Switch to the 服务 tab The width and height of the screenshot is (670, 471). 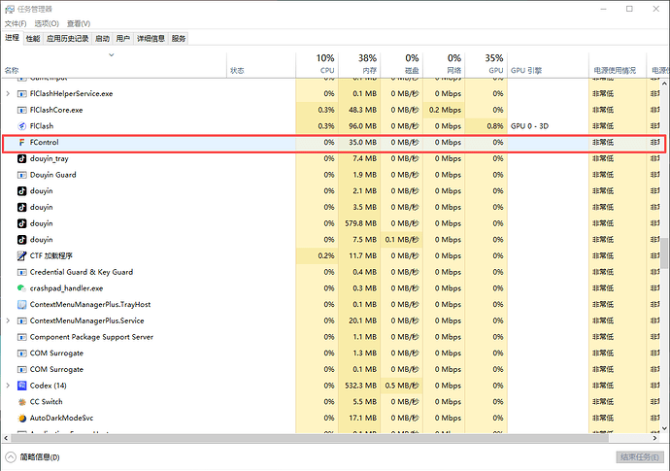click(x=179, y=39)
